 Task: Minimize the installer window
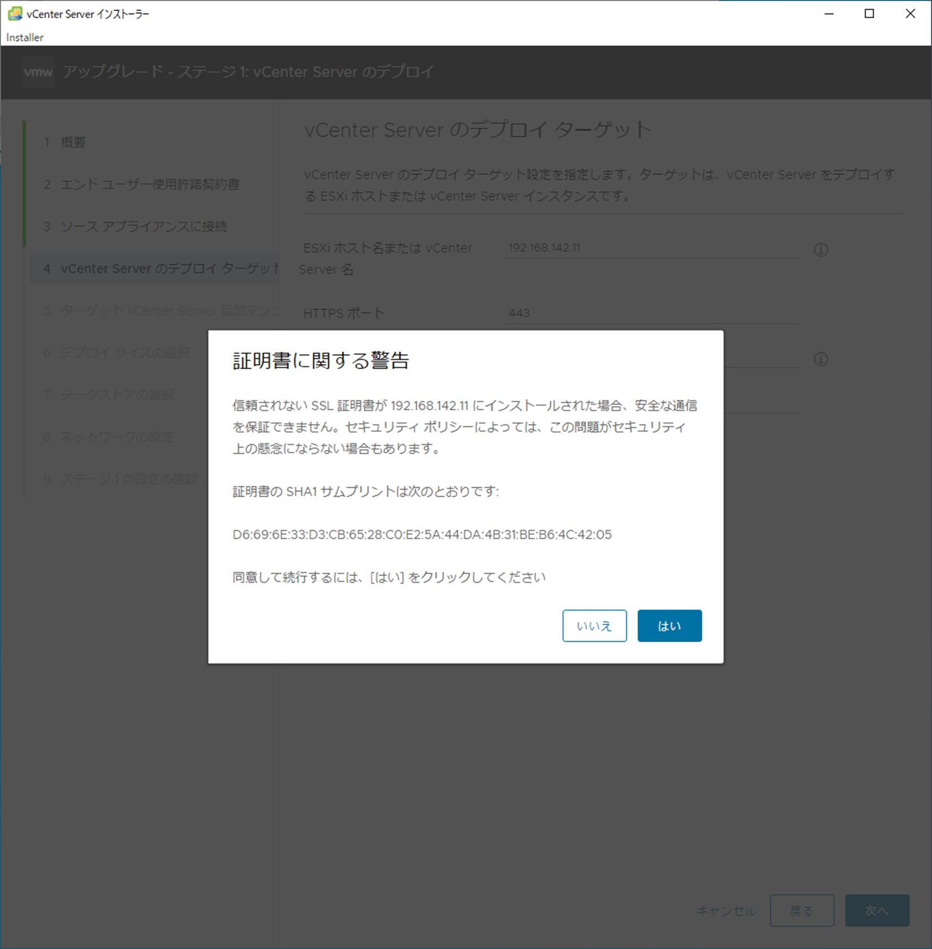tap(829, 14)
